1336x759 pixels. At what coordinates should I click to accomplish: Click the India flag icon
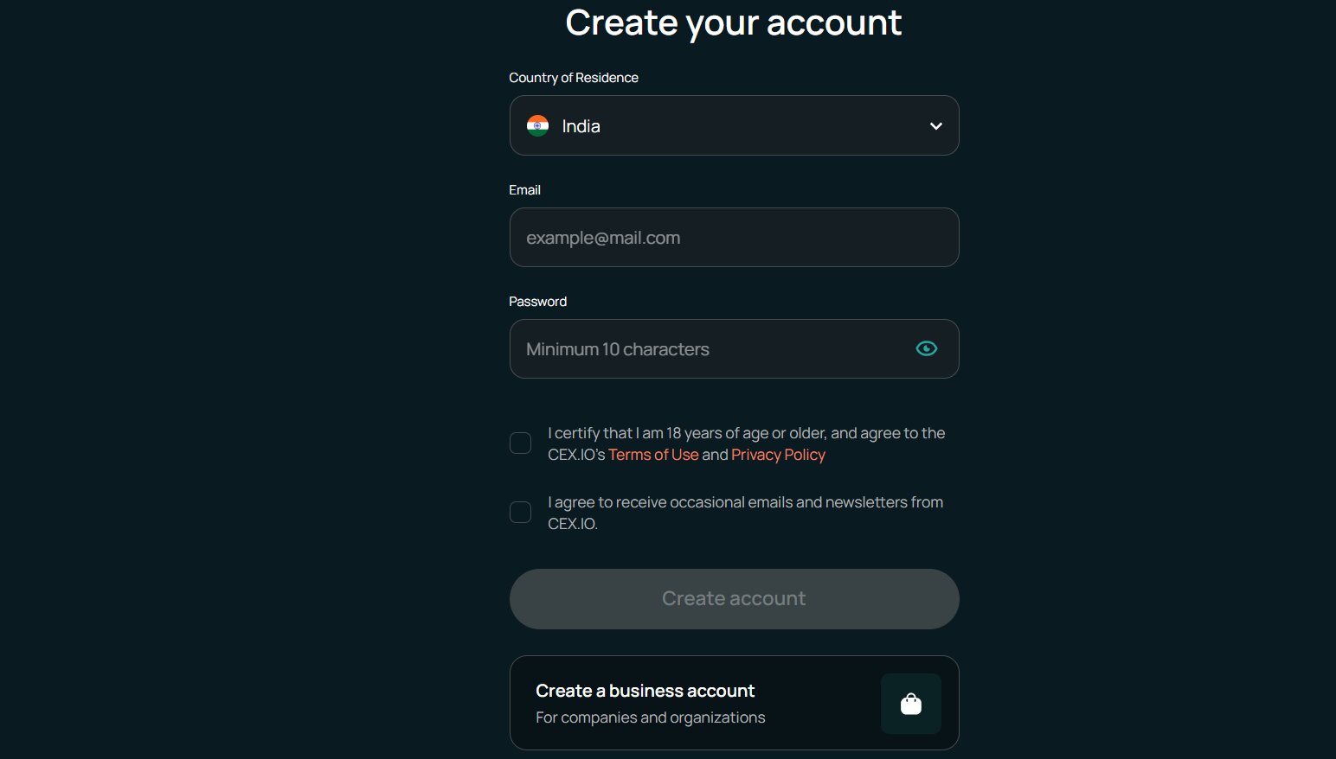pyautogui.click(x=537, y=126)
